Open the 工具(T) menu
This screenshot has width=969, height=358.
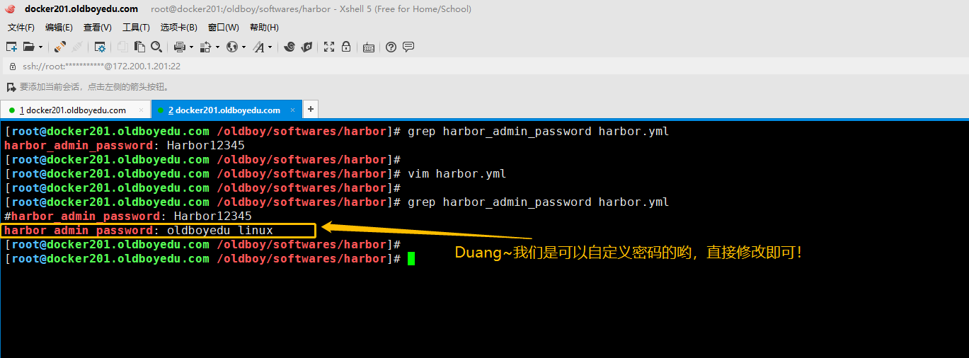[136, 28]
